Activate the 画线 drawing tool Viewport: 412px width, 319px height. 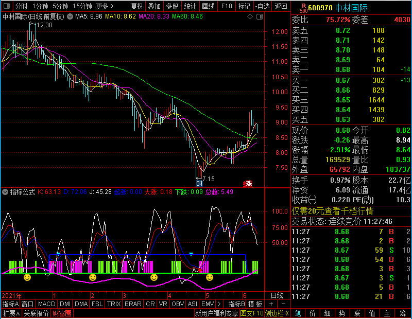(x=209, y=6)
